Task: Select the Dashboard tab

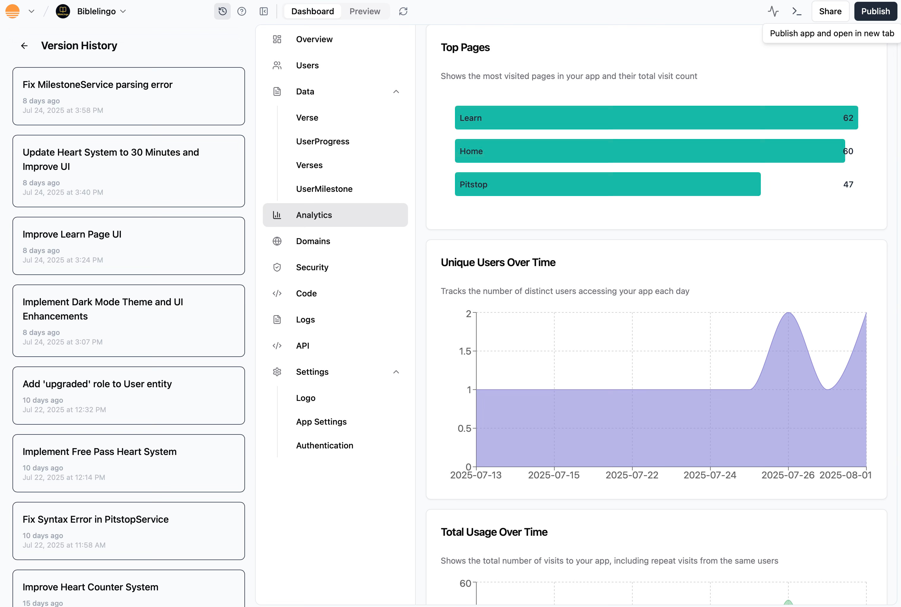Action: (x=312, y=11)
